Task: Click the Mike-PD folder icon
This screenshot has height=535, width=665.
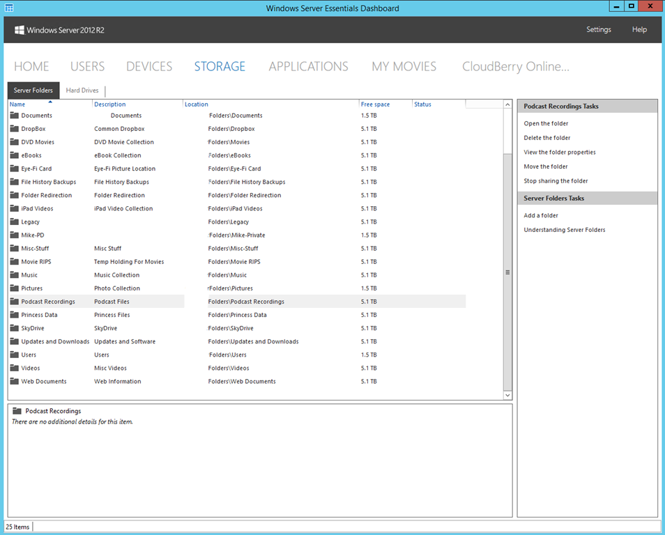Action: pyautogui.click(x=15, y=235)
